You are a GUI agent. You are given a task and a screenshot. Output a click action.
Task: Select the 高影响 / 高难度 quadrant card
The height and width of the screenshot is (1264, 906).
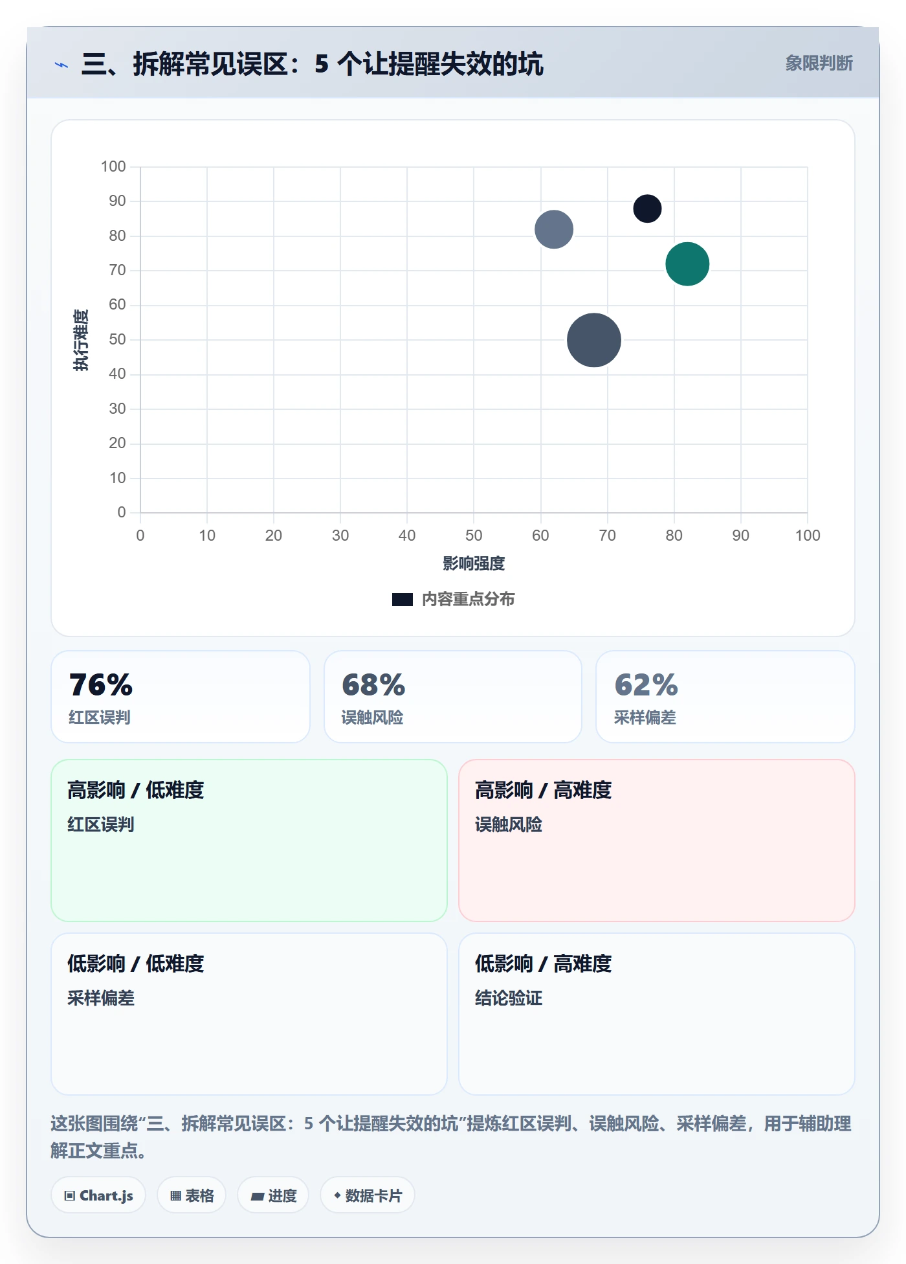pos(657,841)
